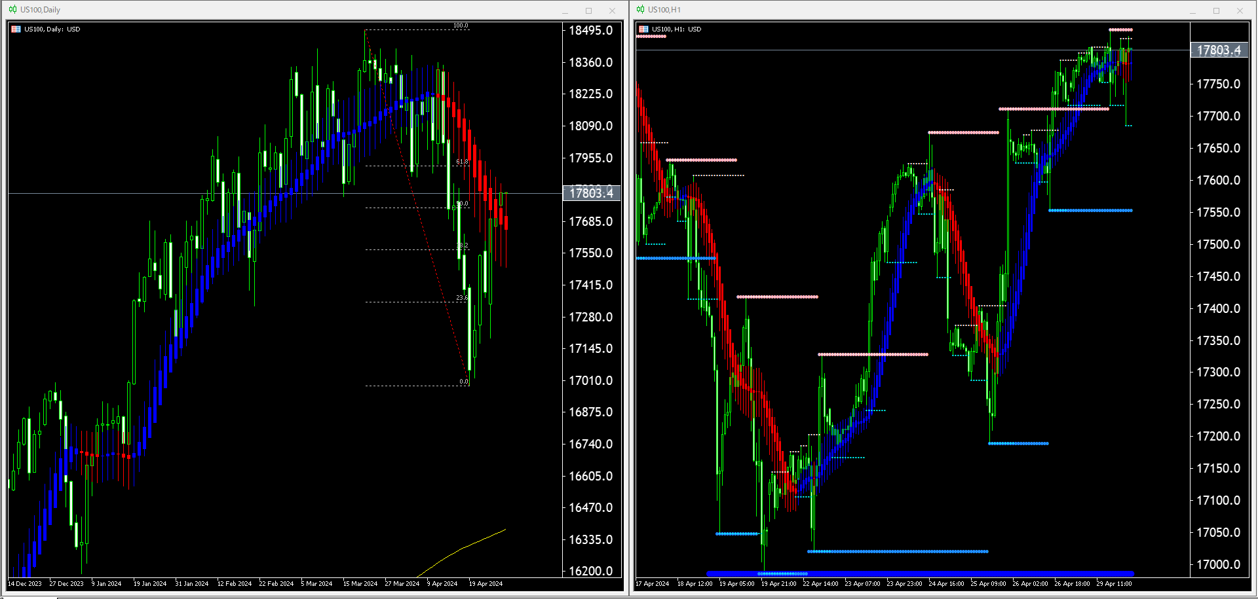Screen dimensions: 1258x599
Task: Click the 17450.0 price on H1 scale
Action: [1219, 277]
